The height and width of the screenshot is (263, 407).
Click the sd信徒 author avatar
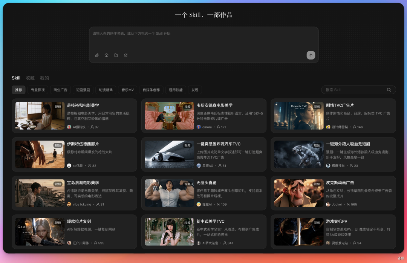69,166
